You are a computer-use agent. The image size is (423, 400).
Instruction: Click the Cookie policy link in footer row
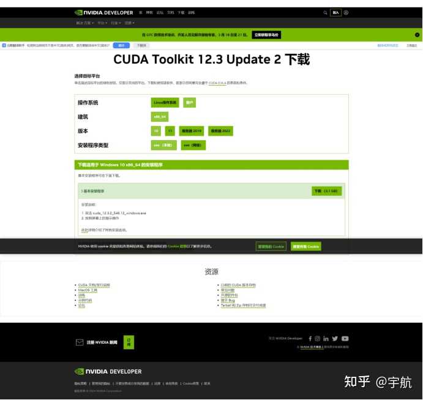click(191, 383)
